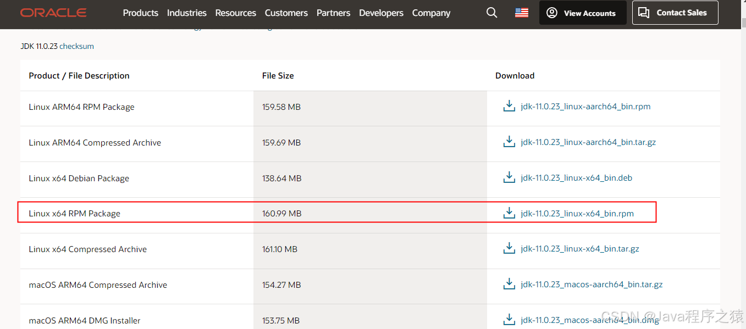The height and width of the screenshot is (329, 746).
Task: Click the 153.75 MB file size
Action: (x=281, y=321)
